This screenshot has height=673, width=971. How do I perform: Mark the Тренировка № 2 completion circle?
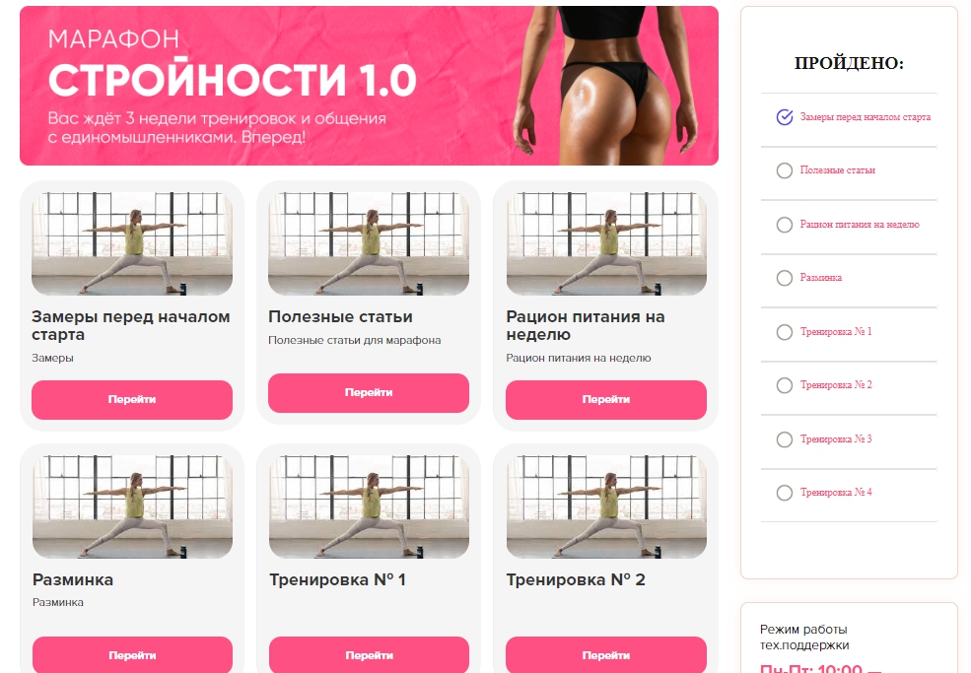coord(785,385)
